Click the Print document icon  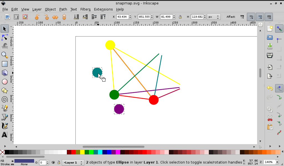270,55
